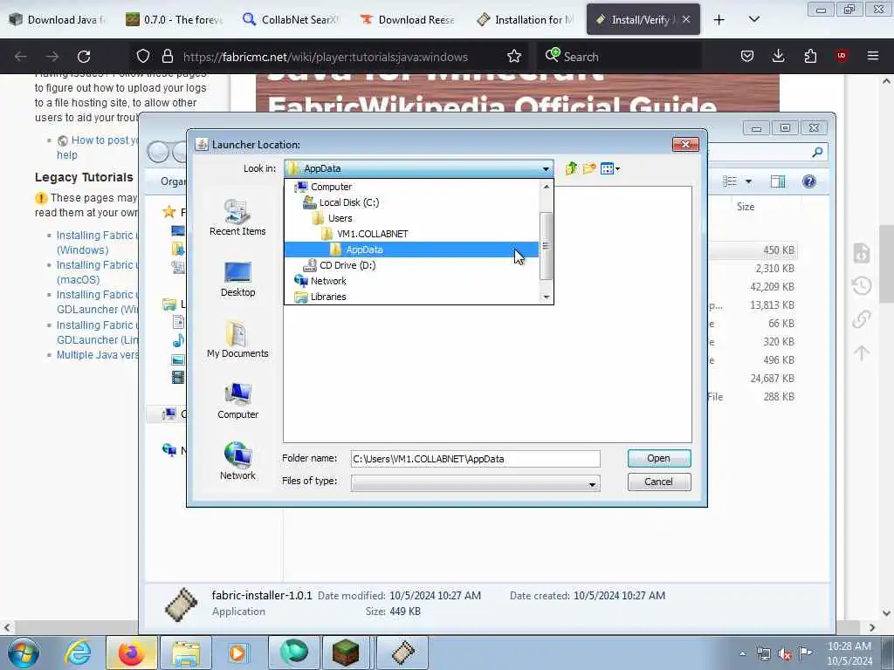Switch to Download Java browser tab
The height and width of the screenshot is (670, 894).
tap(58, 19)
